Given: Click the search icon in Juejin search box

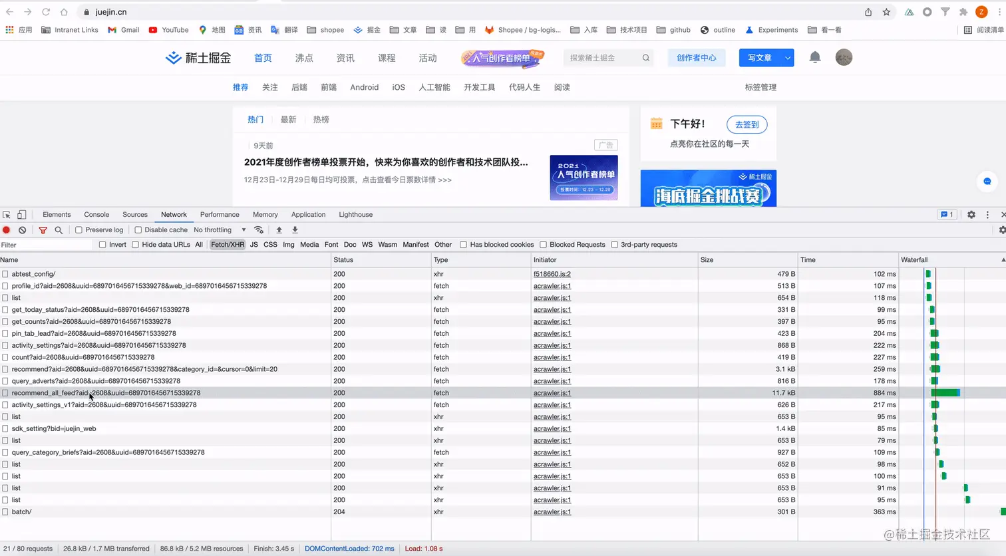Looking at the screenshot, I should click(x=645, y=58).
